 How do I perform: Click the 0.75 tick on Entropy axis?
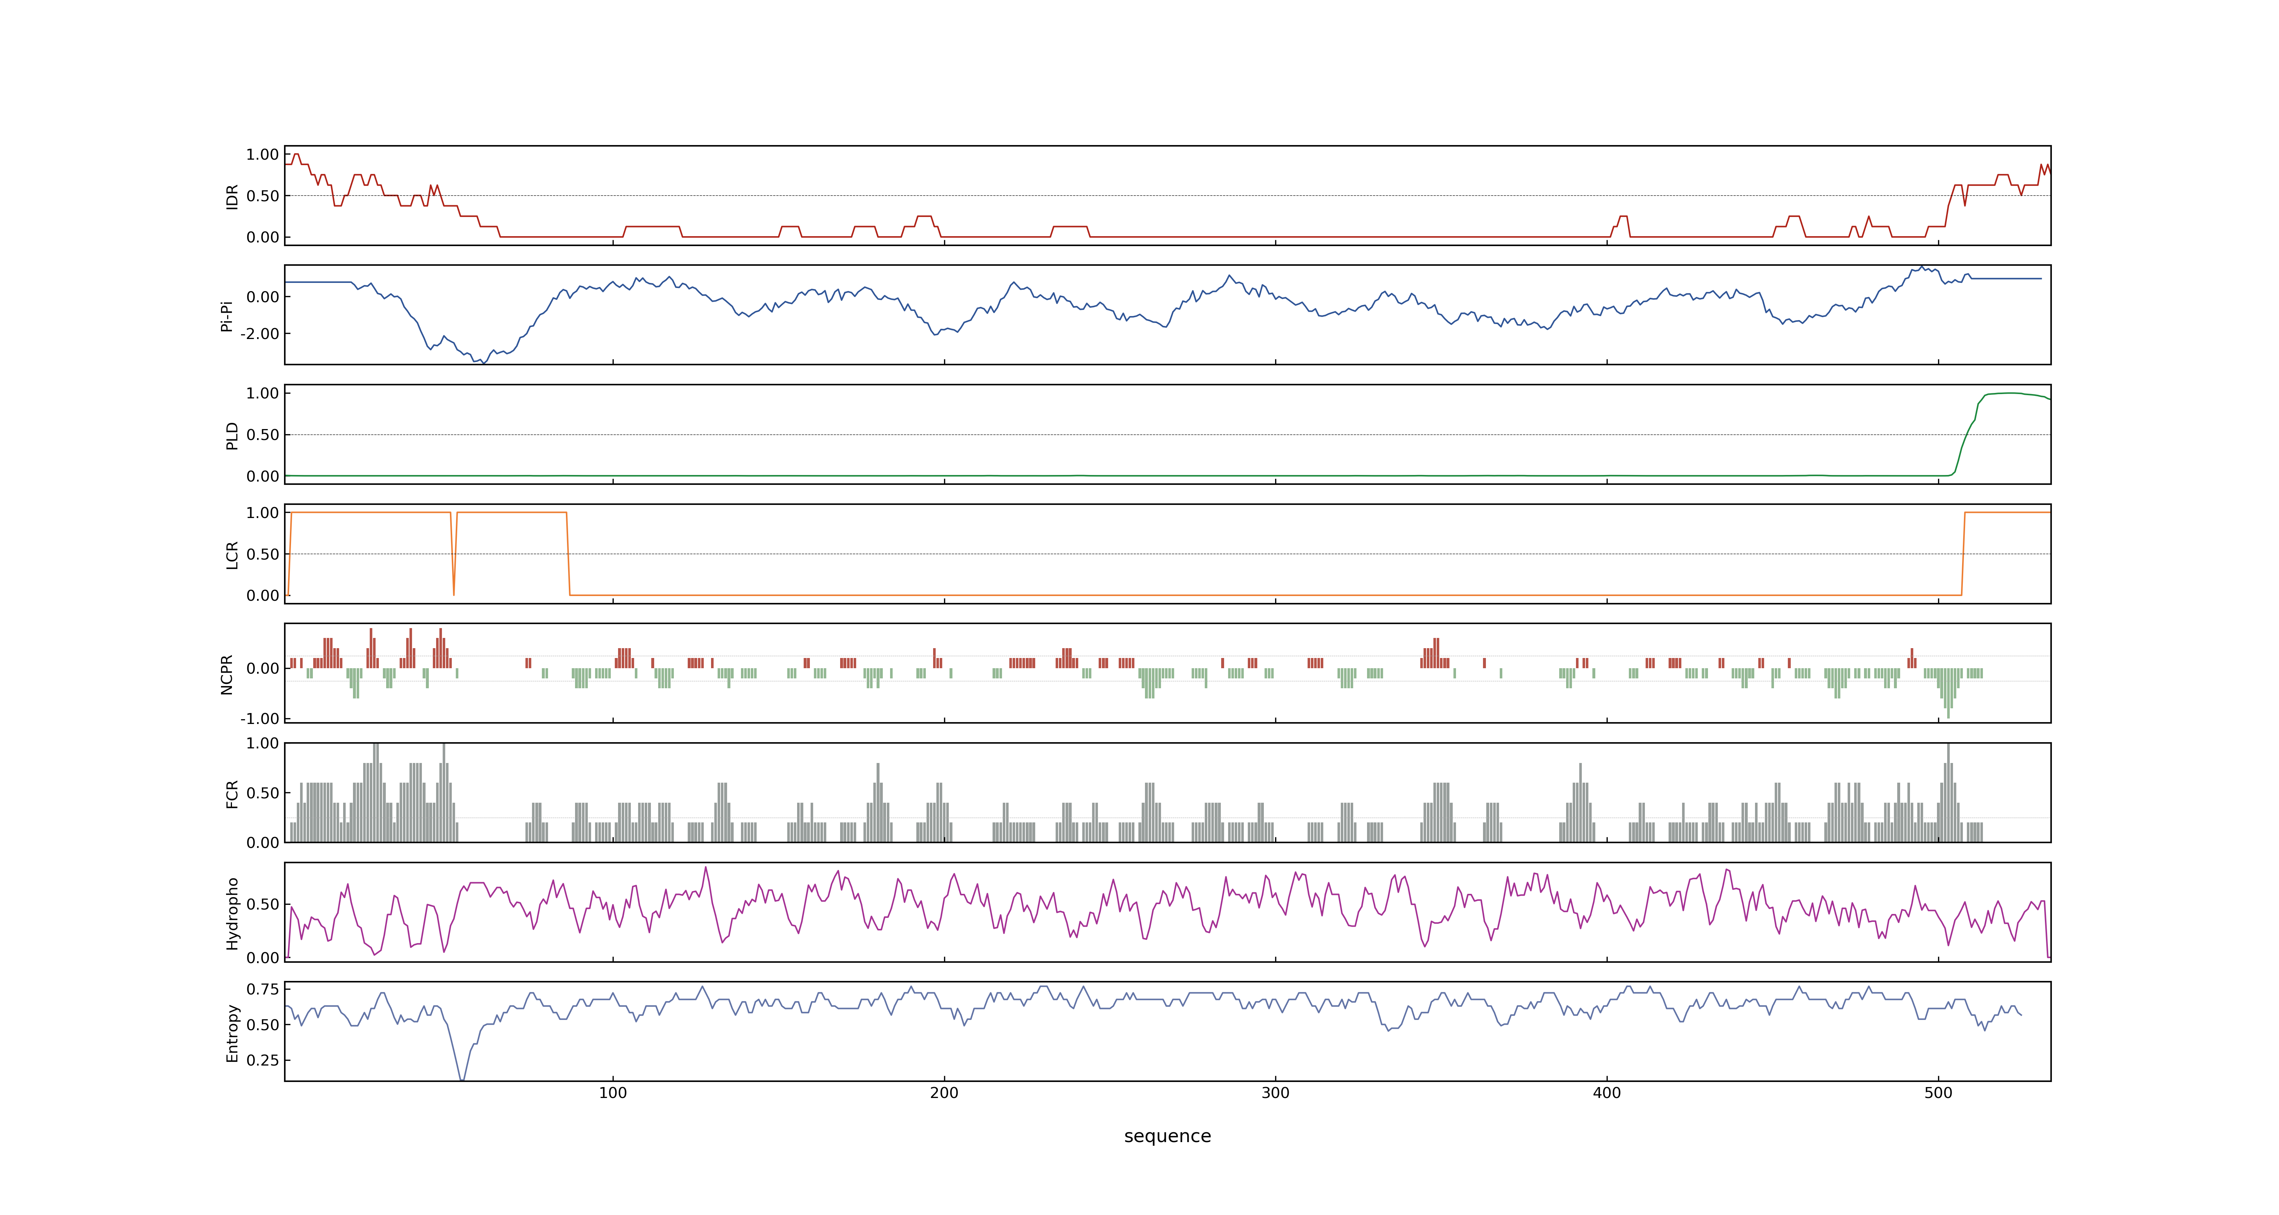pos(263,989)
